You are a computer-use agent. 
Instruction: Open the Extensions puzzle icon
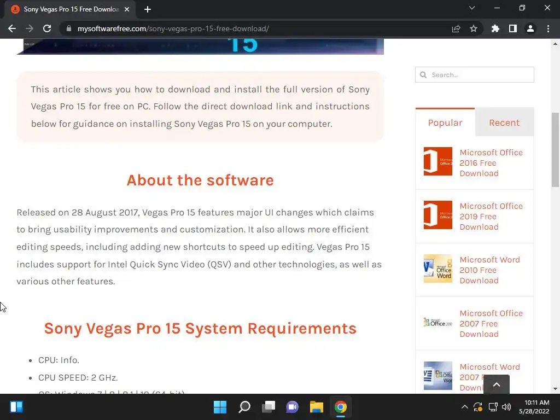tap(495, 28)
